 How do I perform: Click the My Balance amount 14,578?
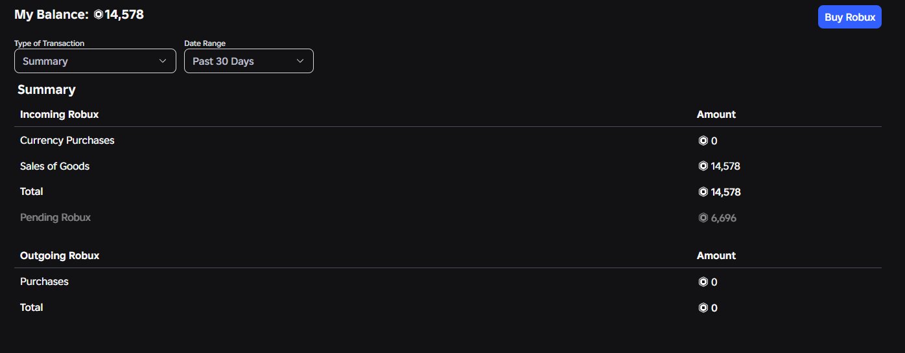[124, 14]
